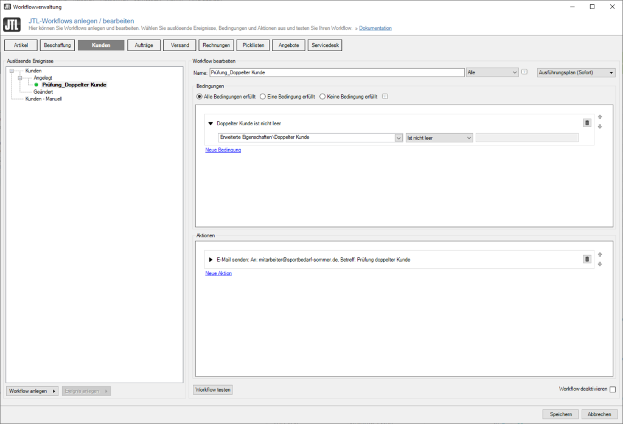Move the E-Mail action up with the arrow
This screenshot has width=623, height=424.
[600, 253]
